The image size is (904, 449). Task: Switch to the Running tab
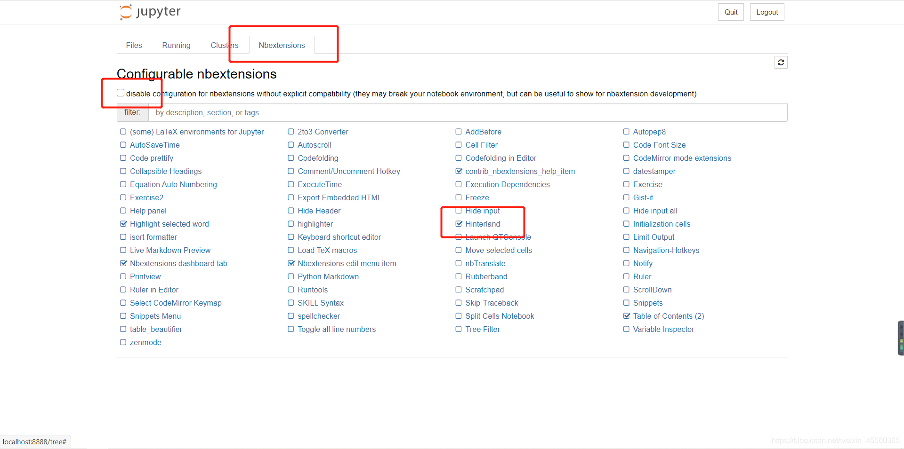point(176,45)
